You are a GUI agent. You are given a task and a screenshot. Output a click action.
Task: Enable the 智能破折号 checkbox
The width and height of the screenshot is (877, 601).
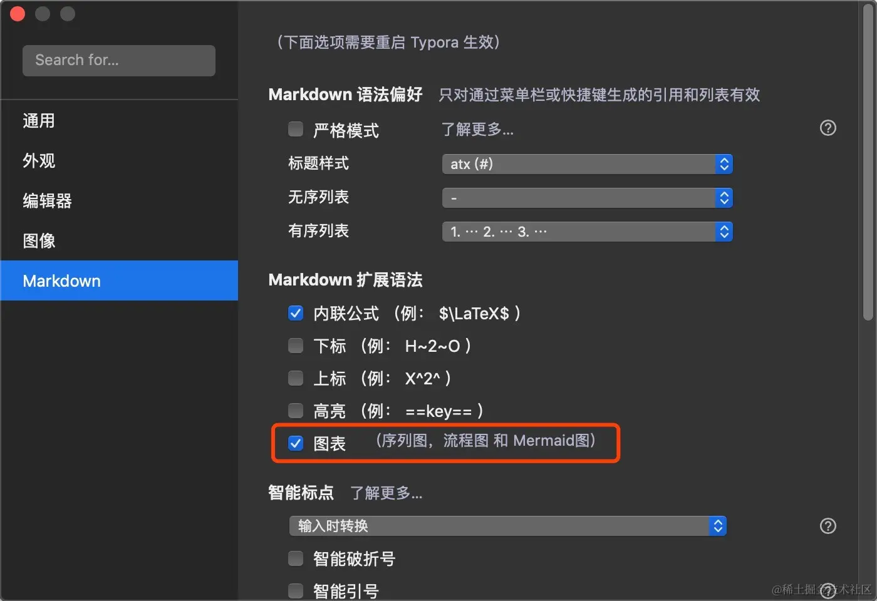(295, 558)
